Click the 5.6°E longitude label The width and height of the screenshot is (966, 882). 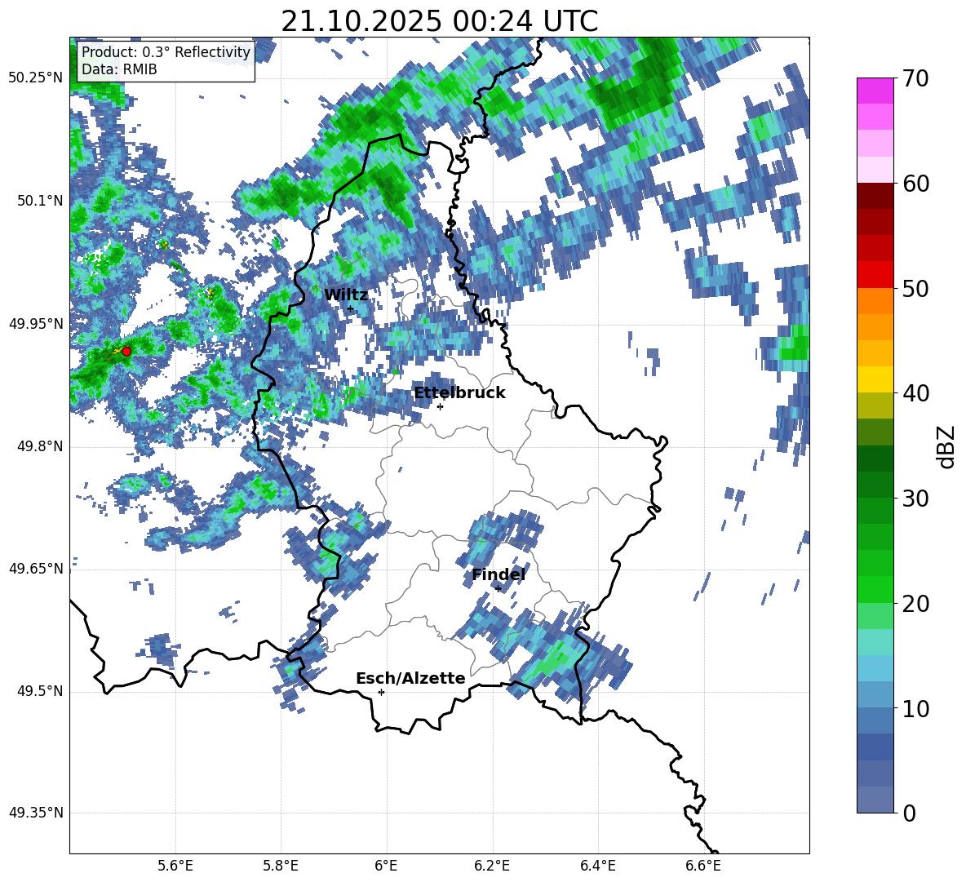pyautogui.click(x=175, y=866)
